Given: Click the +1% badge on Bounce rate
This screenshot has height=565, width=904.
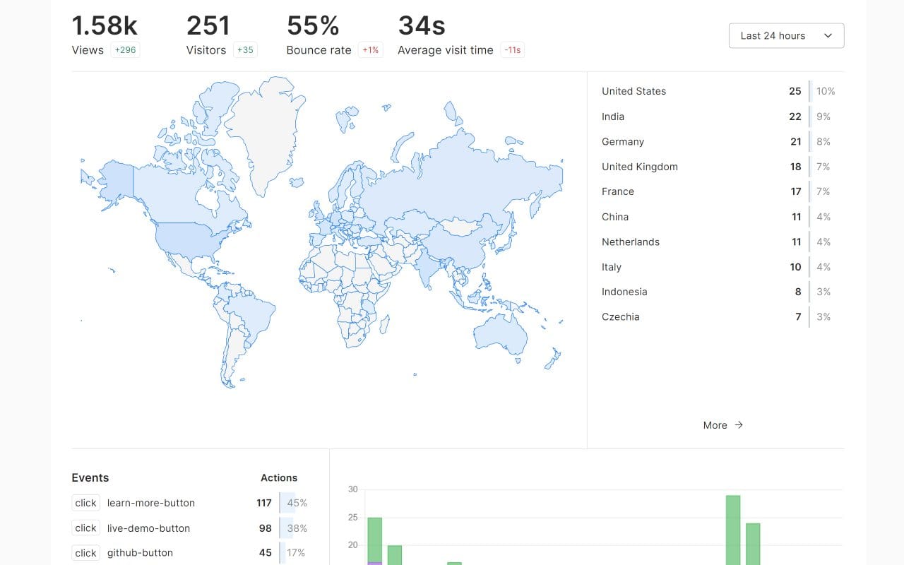Looking at the screenshot, I should pyautogui.click(x=370, y=50).
